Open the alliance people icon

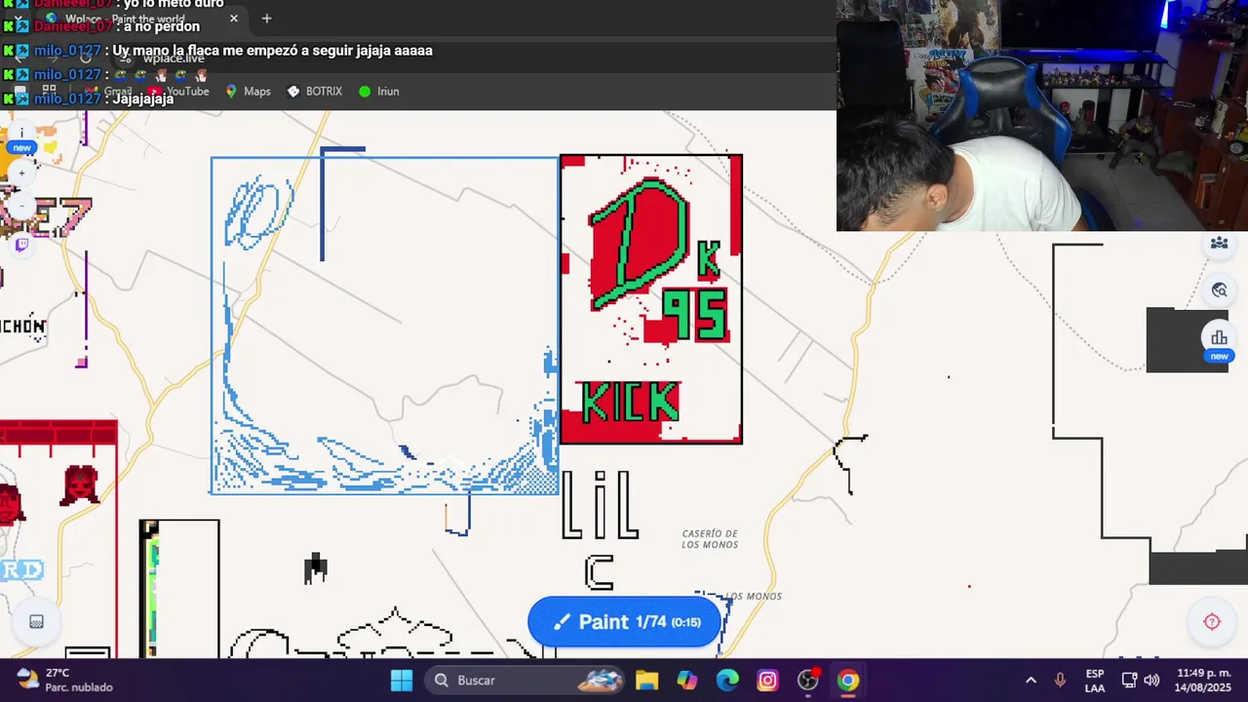tap(1219, 243)
